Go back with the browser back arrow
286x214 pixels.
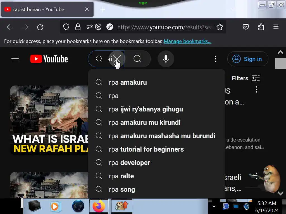[x=10, y=27]
